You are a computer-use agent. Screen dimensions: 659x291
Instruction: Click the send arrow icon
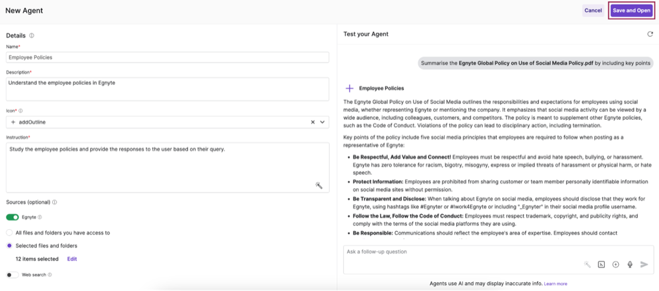click(644, 265)
